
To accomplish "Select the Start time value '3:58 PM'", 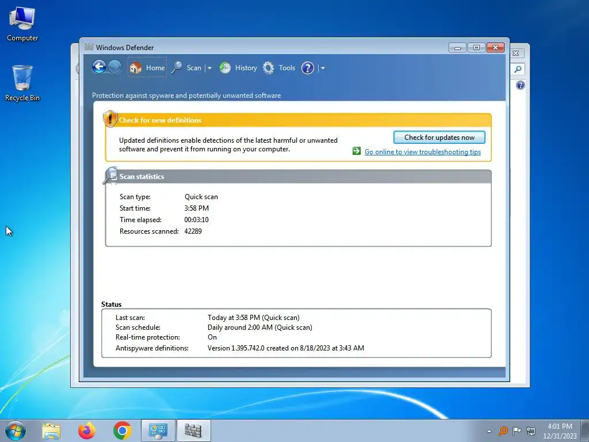I will 197,208.
